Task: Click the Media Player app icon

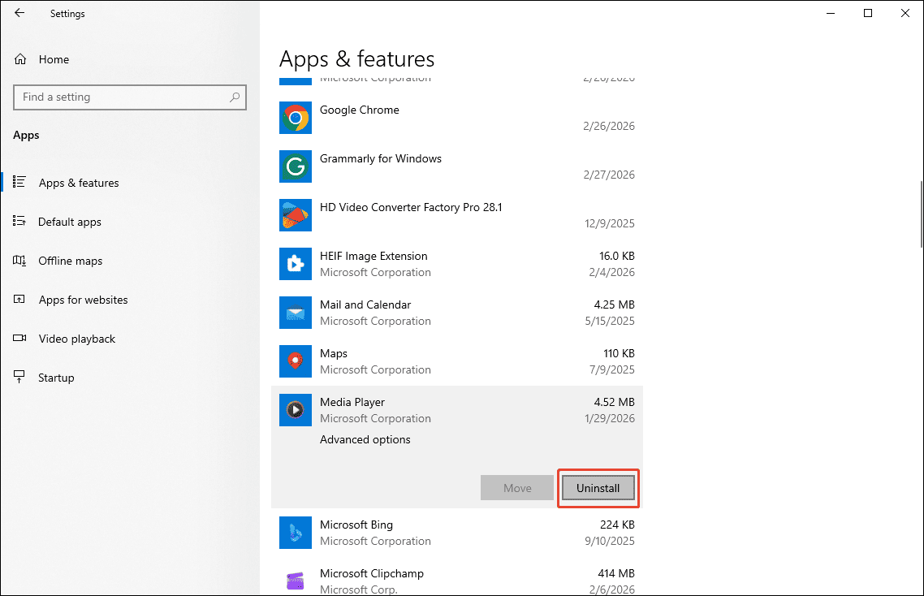Action: pos(296,410)
